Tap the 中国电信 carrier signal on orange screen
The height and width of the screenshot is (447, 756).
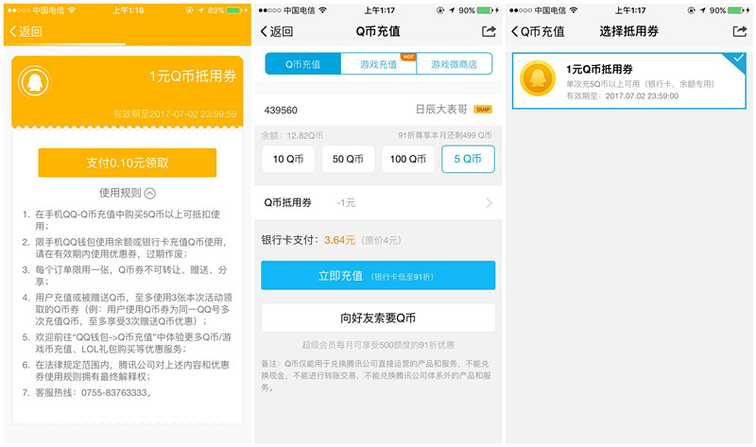tap(48, 10)
